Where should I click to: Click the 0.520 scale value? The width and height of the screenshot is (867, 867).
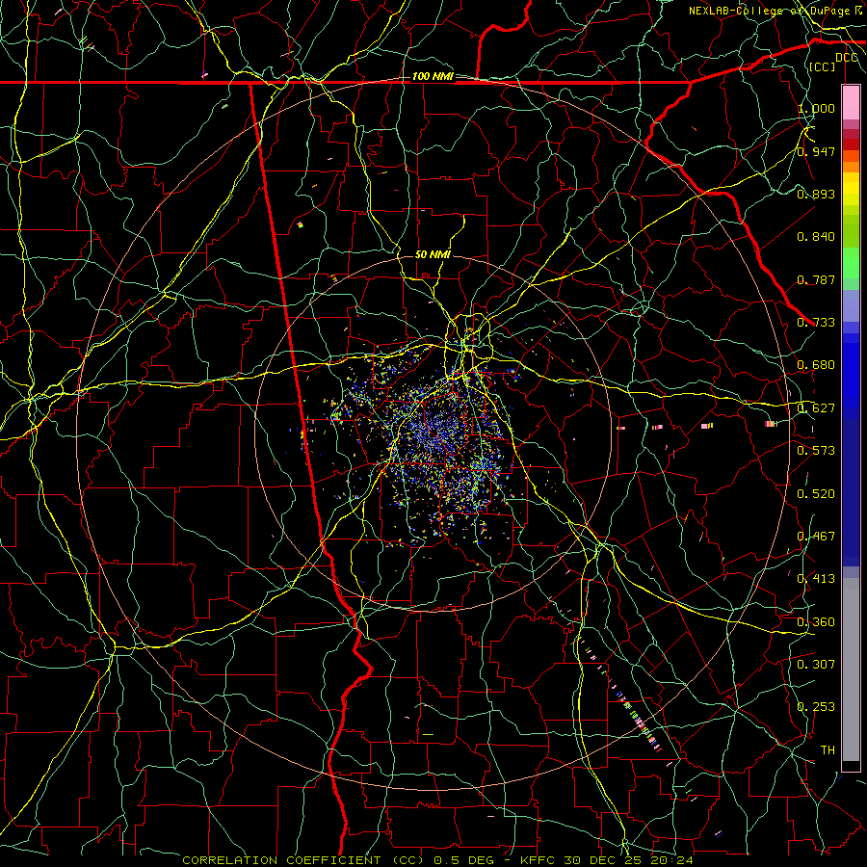pos(816,494)
